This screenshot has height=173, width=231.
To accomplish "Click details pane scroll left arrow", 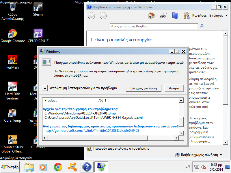I will [x=45, y=138].
